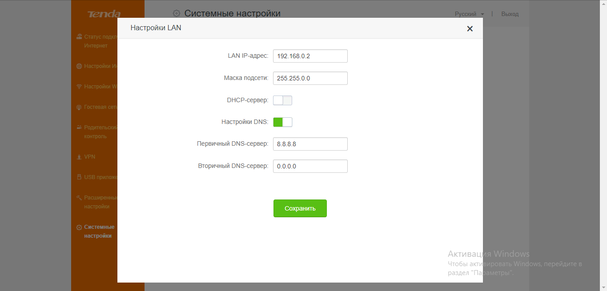This screenshot has width=607, height=291.
Task: Close the LAN settings dialog
Action: 470,29
